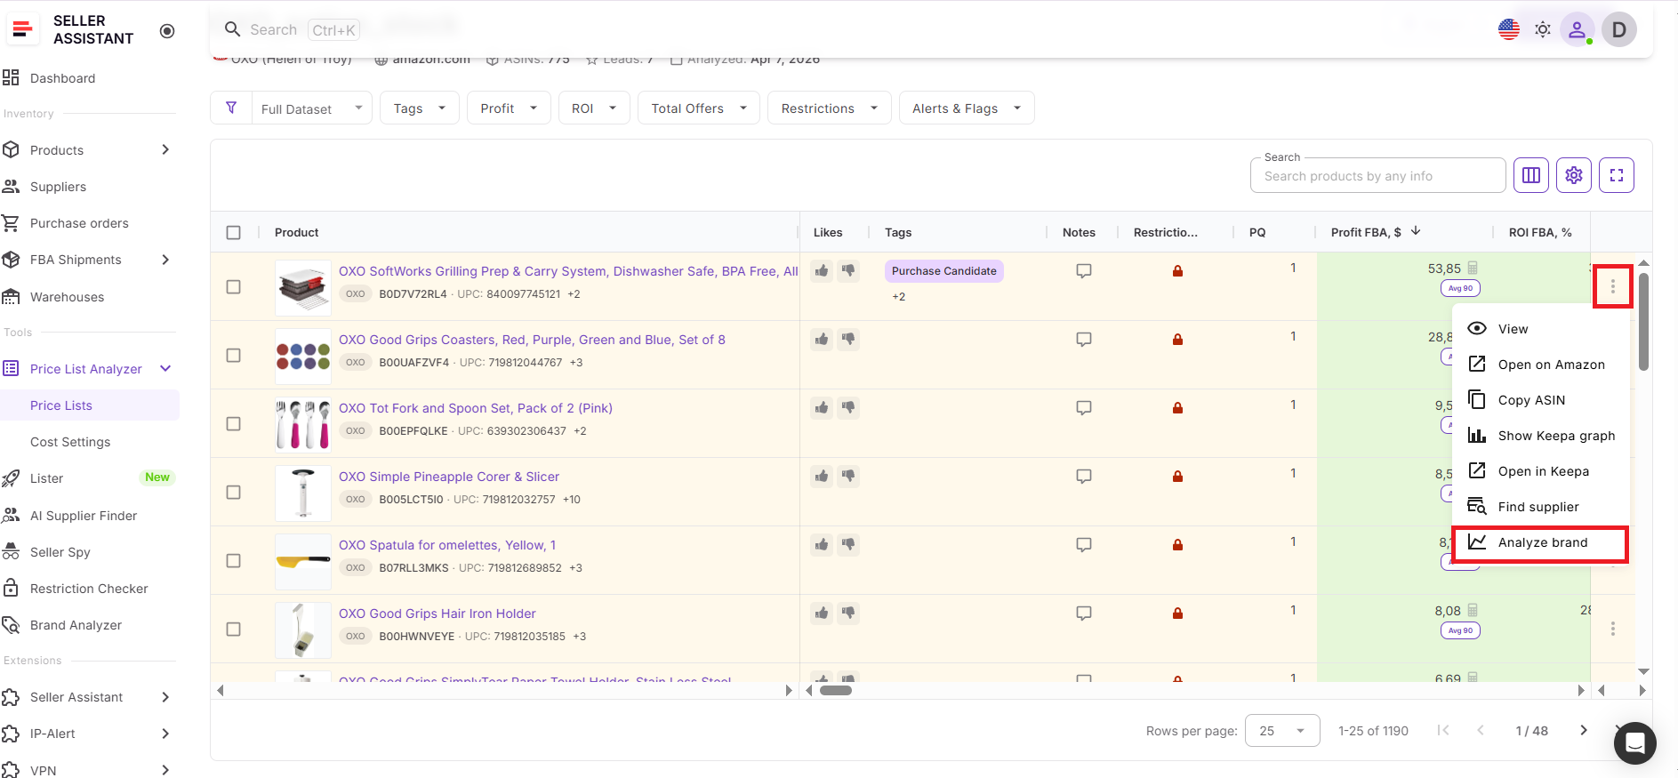
Task: Go to next page of results
Action: pos(1583,730)
